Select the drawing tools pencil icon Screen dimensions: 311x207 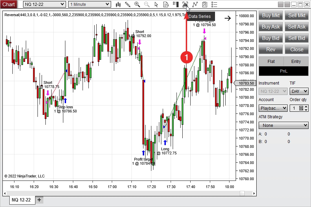tap(128, 4)
